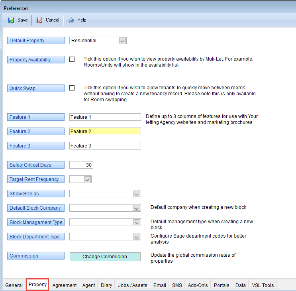Image resolution: width=296 pixels, height=291 pixels.
Task: Click into the Feature 1 text field
Action: (105, 117)
